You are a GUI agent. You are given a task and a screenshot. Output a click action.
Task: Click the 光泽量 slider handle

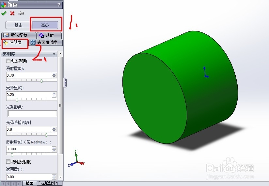(17, 100)
